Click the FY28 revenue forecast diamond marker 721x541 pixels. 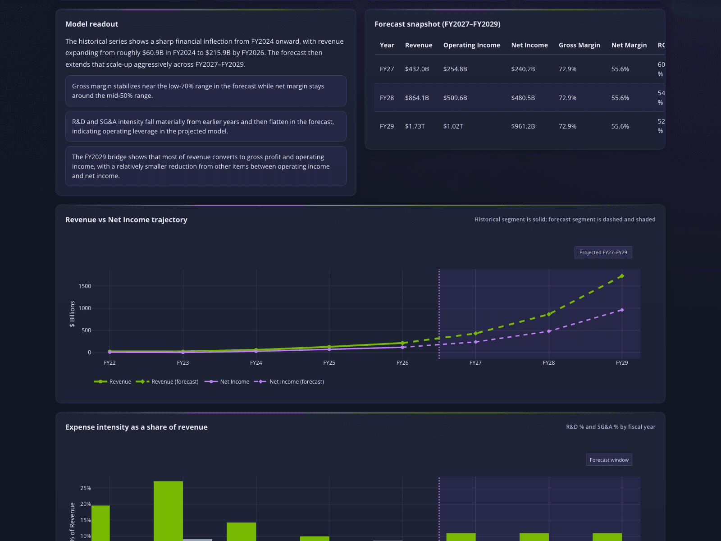click(549, 314)
